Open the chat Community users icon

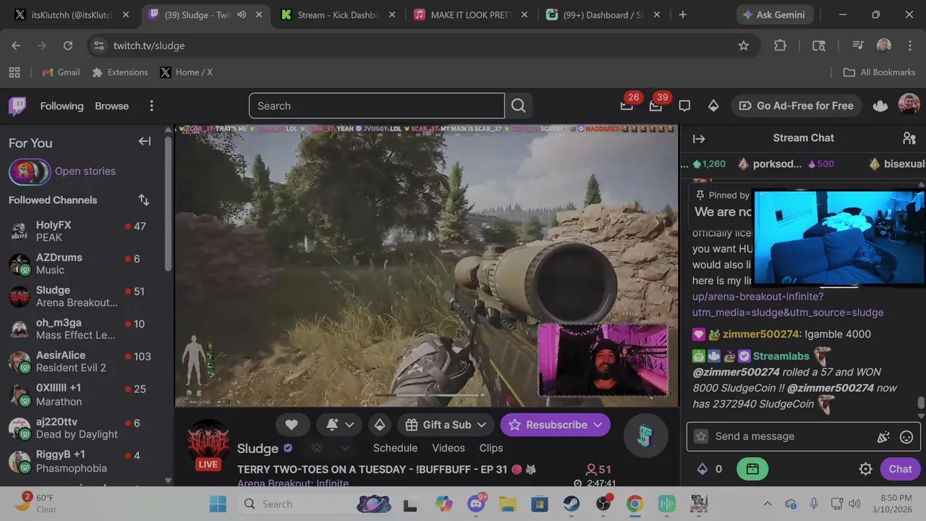click(x=909, y=138)
